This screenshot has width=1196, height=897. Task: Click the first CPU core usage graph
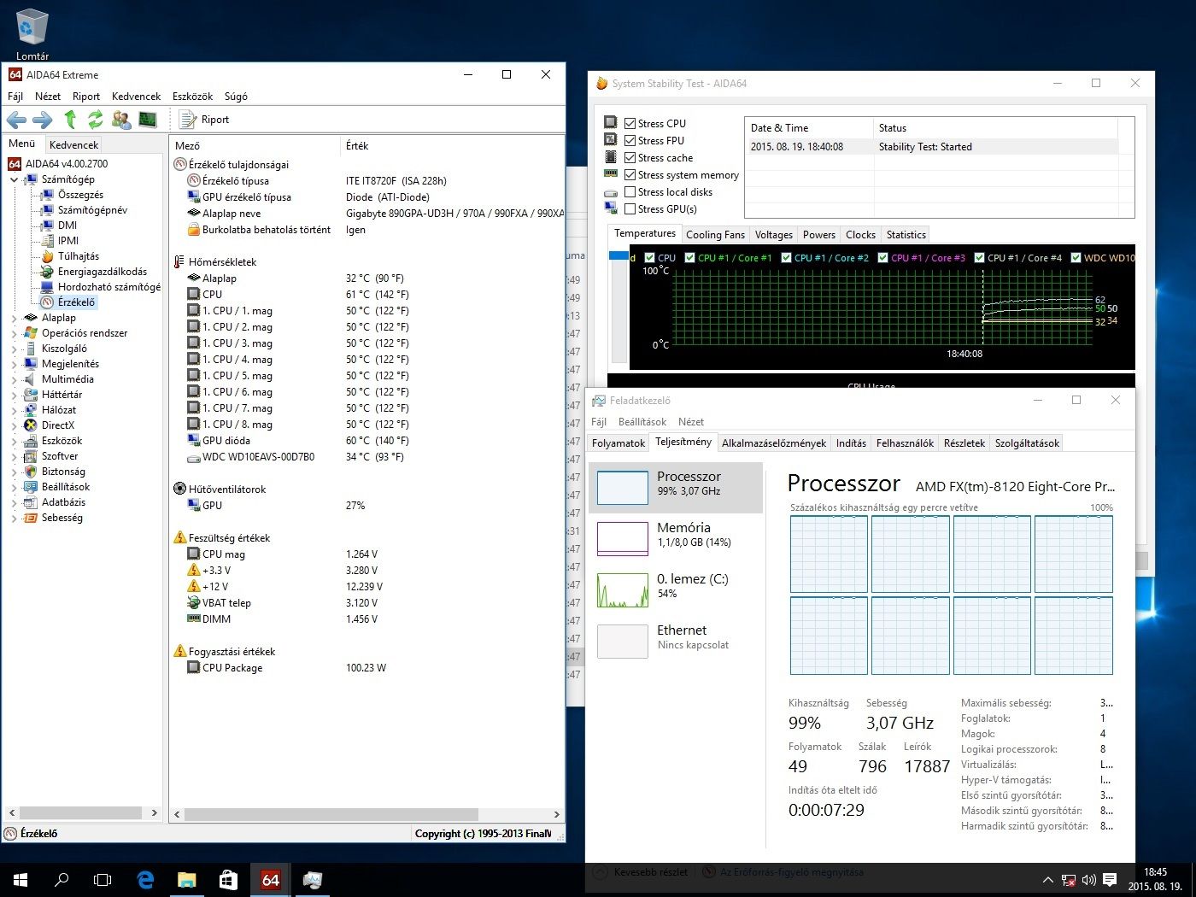click(829, 554)
